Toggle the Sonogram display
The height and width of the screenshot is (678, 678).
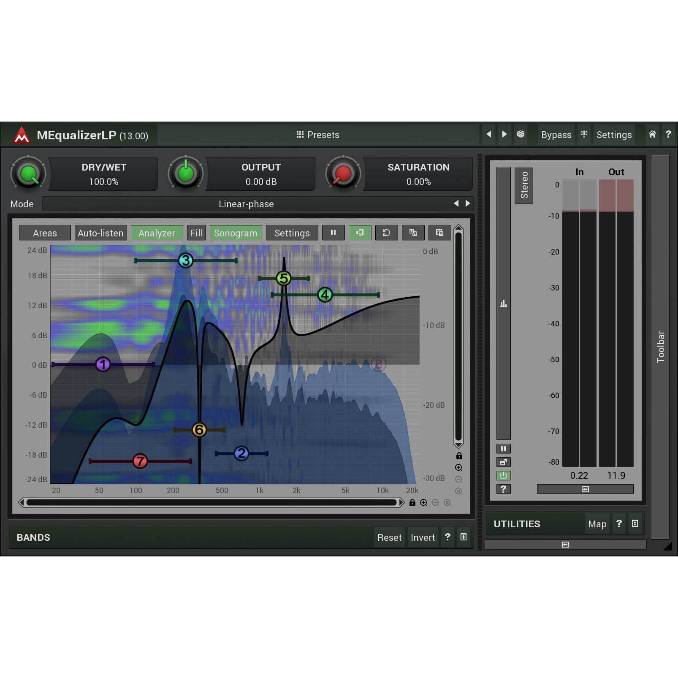(x=236, y=233)
